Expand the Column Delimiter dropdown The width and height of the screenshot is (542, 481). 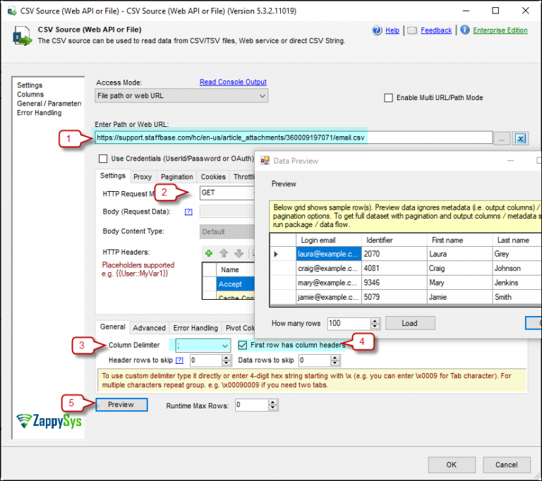pos(224,346)
